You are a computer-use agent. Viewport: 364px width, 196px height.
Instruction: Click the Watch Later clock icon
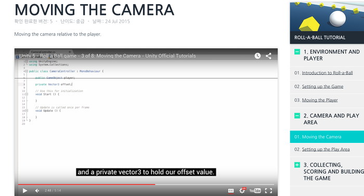(257, 56)
